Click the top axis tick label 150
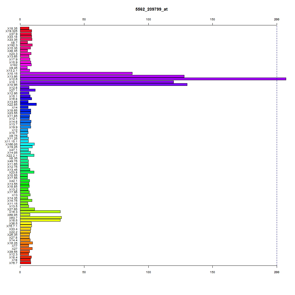This screenshot has height=295, width=295. click(x=212, y=19)
